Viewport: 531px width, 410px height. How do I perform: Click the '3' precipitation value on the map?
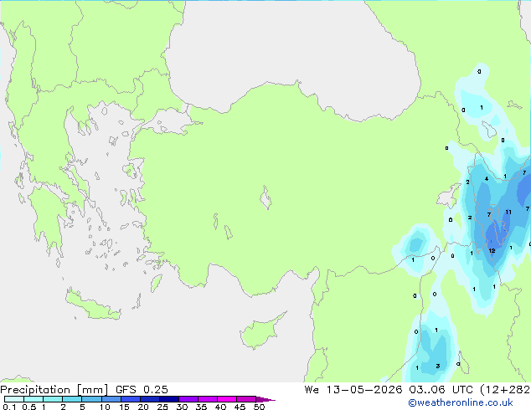pos(438,366)
